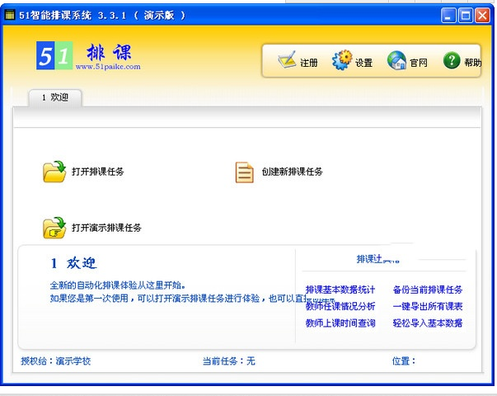Open 设置 via the gear icon
497x396 pixels.
click(341, 61)
